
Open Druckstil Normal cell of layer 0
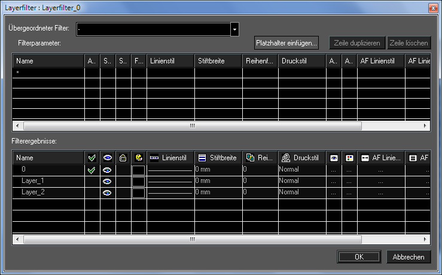[302, 170]
